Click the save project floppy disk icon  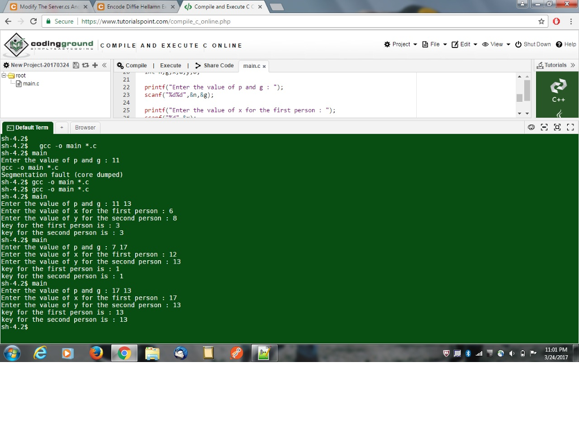point(76,66)
